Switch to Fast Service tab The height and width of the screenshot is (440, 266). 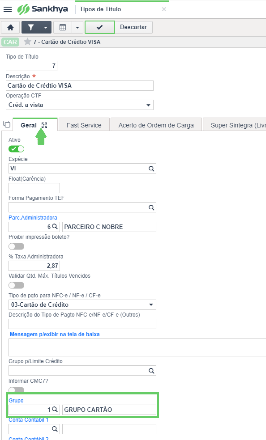[x=84, y=125]
